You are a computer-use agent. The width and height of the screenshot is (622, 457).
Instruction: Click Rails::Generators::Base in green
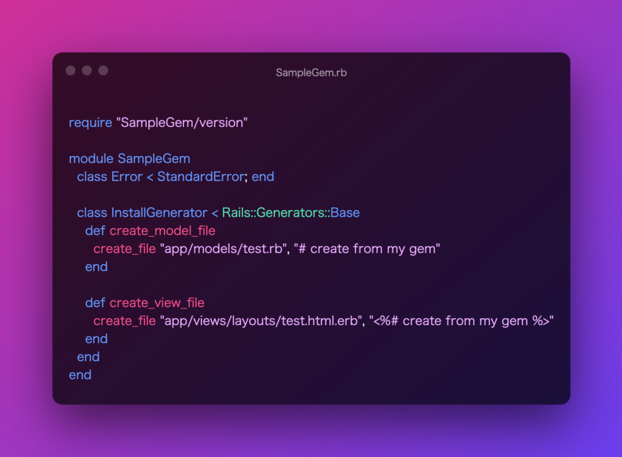(291, 213)
